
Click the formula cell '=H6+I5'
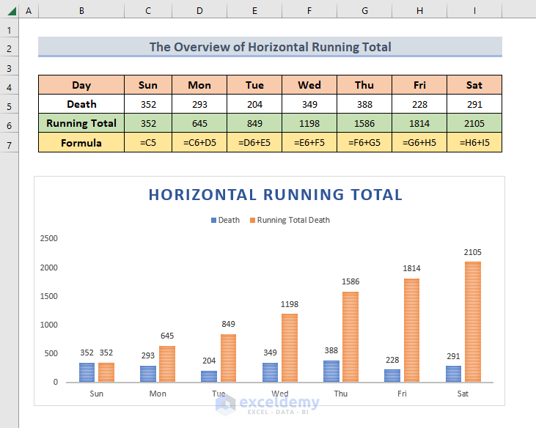pos(474,142)
